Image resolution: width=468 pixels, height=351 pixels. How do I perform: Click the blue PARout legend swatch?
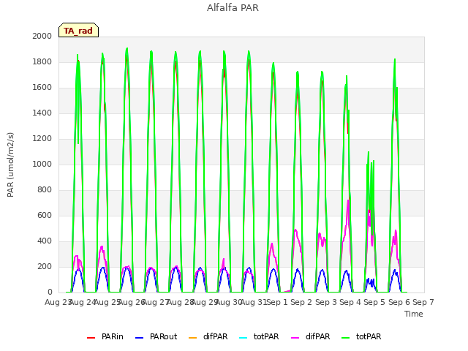pyautogui.click(x=139, y=338)
